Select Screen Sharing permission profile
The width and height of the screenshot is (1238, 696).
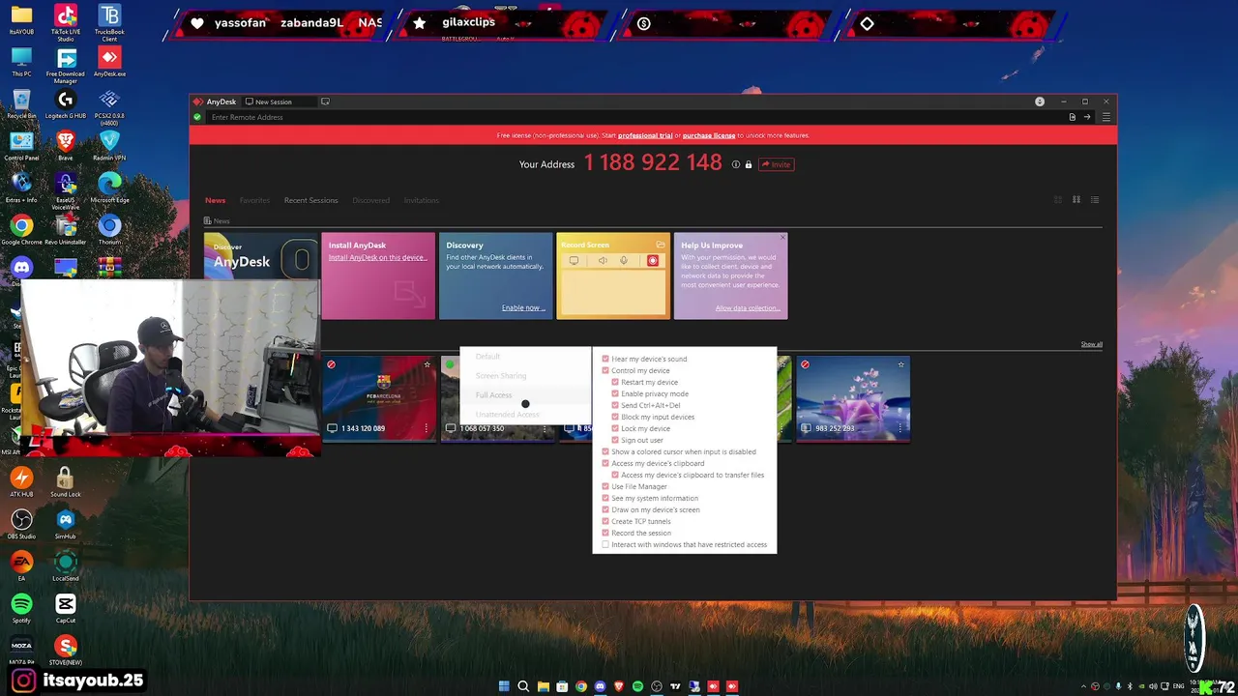525,376
